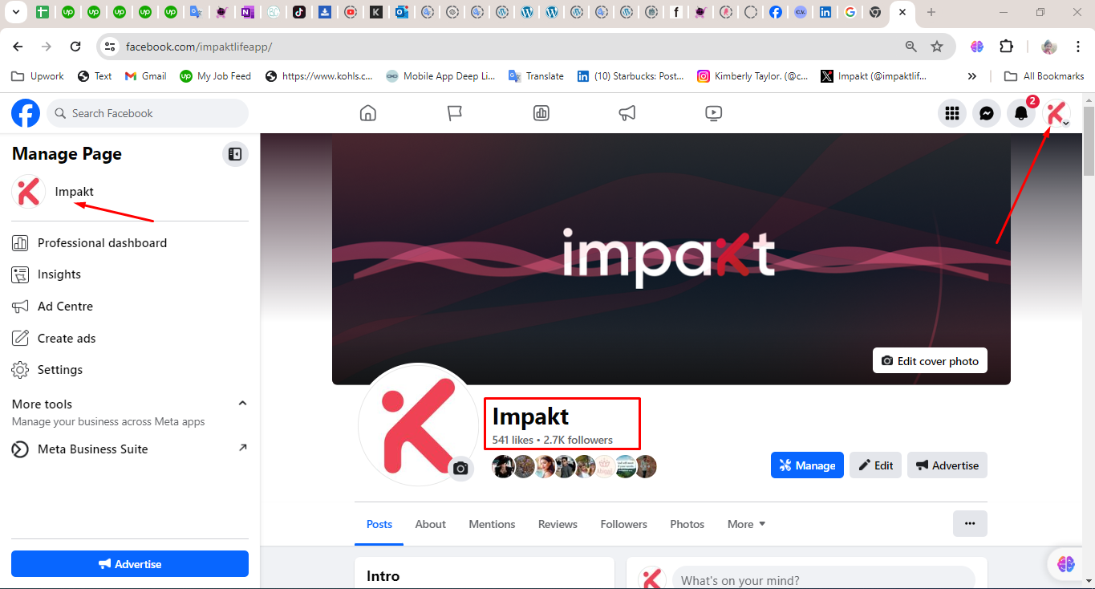The width and height of the screenshot is (1095, 589).
Task: Open Settings in sidebar
Action: pyautogui.click(x=130, y=370)
